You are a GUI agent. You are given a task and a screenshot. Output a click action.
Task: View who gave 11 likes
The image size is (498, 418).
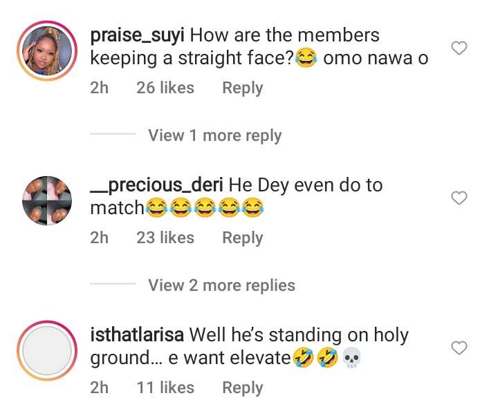(x=165, y=388)
